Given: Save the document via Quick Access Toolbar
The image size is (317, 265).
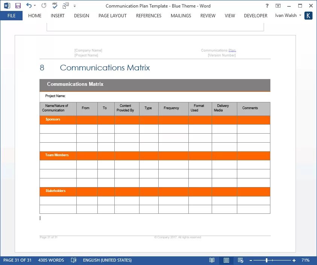Looking at the screenshot, I should pos(18,5).
